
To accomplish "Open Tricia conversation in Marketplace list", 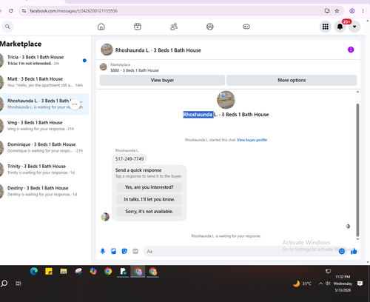I will tap(44, 60).
